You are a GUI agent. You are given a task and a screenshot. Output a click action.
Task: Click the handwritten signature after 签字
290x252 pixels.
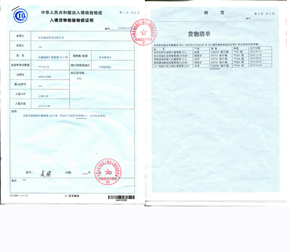click(46, 173)
